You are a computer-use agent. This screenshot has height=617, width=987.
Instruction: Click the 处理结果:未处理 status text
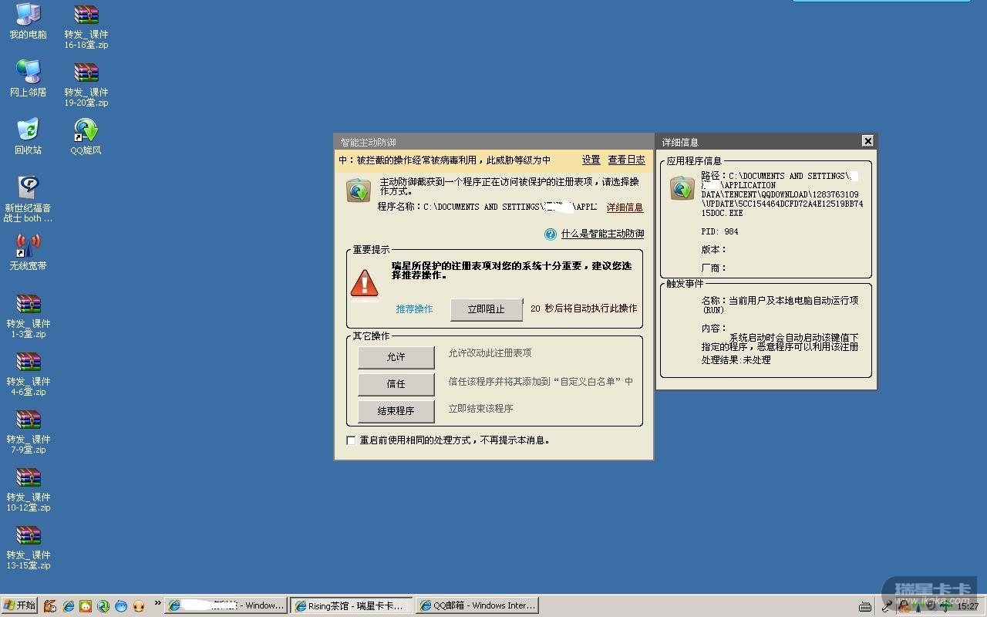736,360
